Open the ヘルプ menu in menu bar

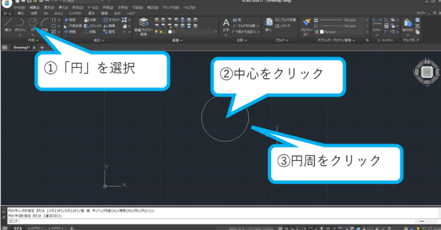(x=190, y=8)
